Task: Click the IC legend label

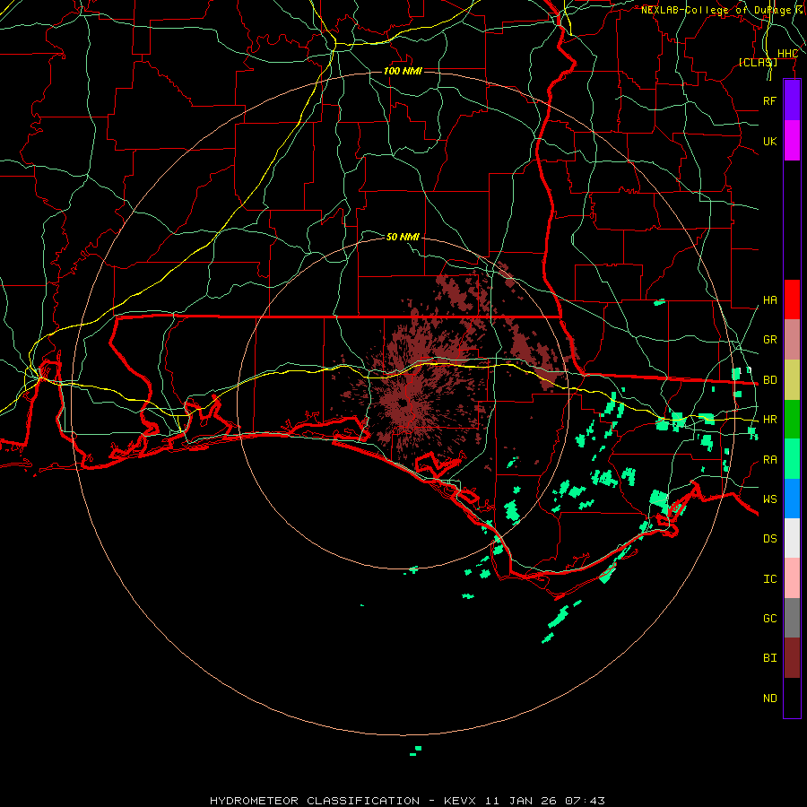Action: [x=769, y=579]
